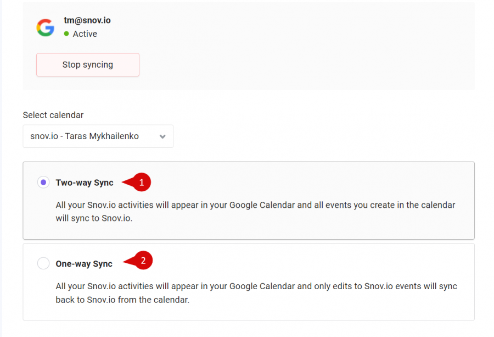This screenshot has width=494, height=337.
Task: Click the One-way Sync description text
Action: (x=256, y=293)
